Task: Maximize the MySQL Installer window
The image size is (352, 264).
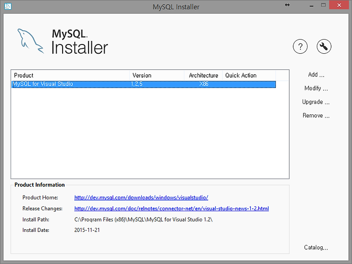Action: click(323, 5)
